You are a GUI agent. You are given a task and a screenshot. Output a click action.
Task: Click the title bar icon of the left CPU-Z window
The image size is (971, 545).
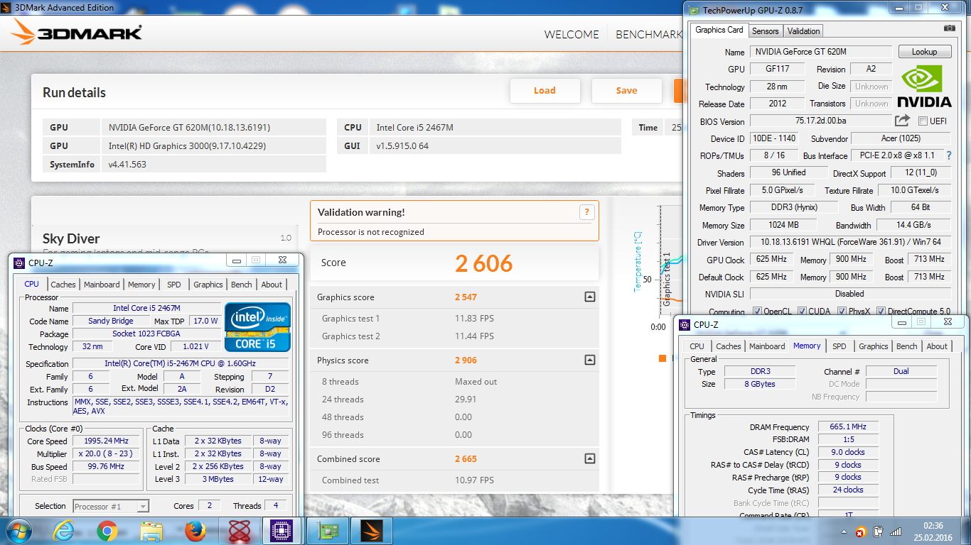(19, 262)
